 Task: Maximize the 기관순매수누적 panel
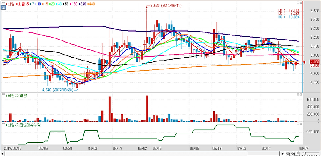[301, 124]
